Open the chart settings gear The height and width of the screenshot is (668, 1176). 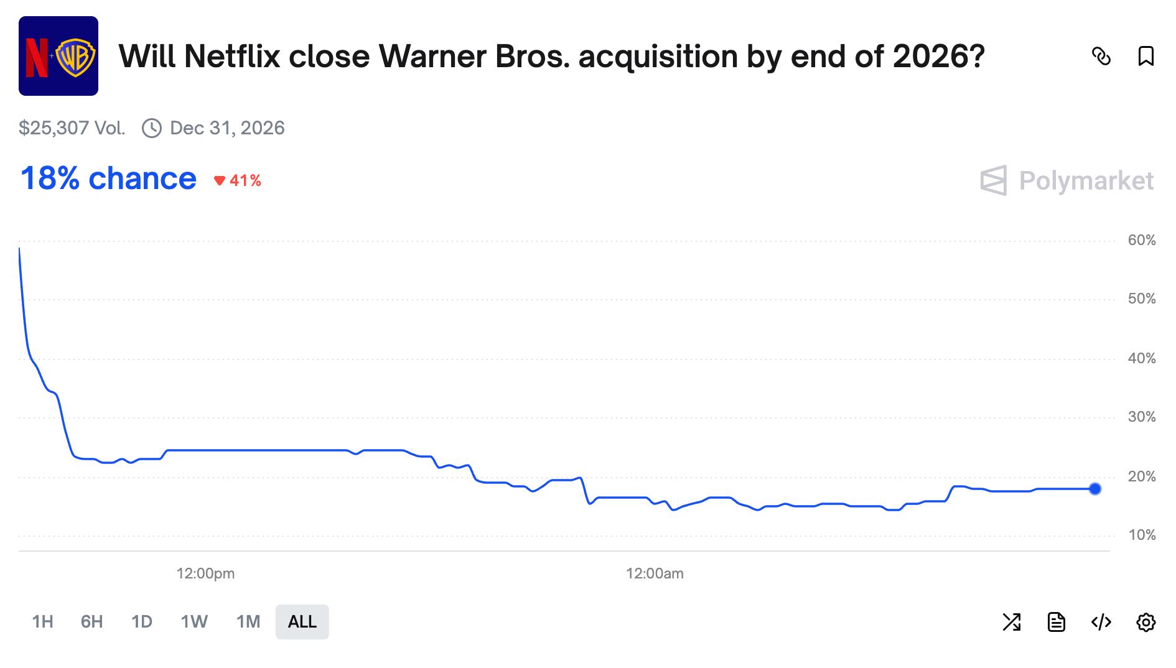pyautogui.click(x=1146, y=621)
